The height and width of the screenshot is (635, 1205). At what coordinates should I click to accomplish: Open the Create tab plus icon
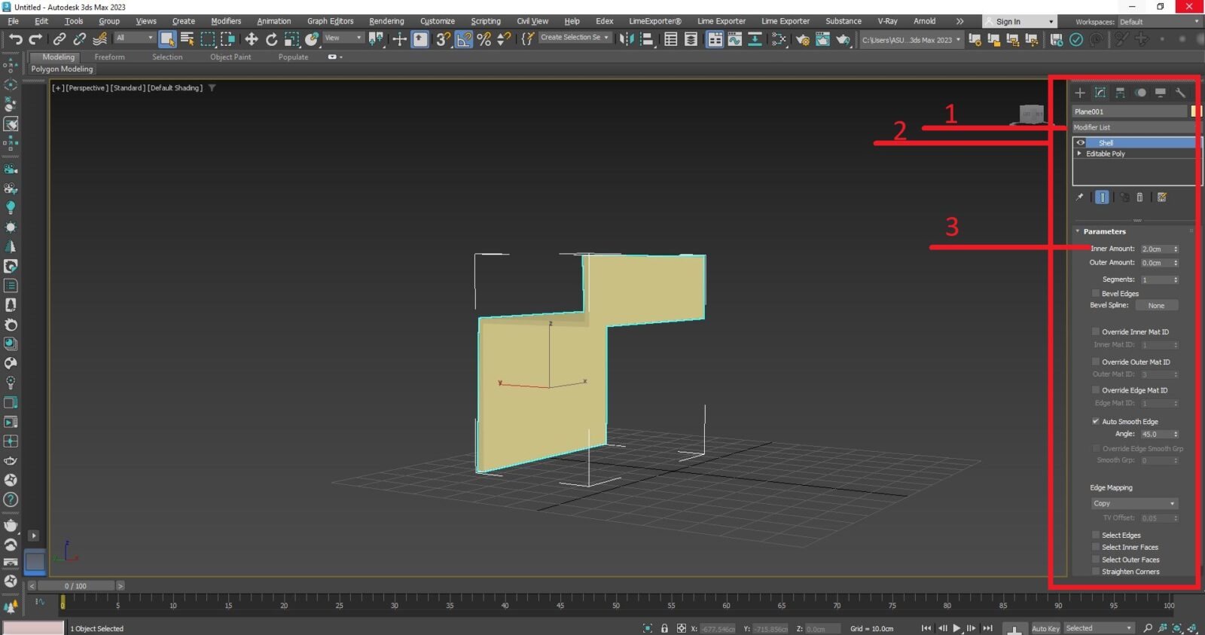1080,93
